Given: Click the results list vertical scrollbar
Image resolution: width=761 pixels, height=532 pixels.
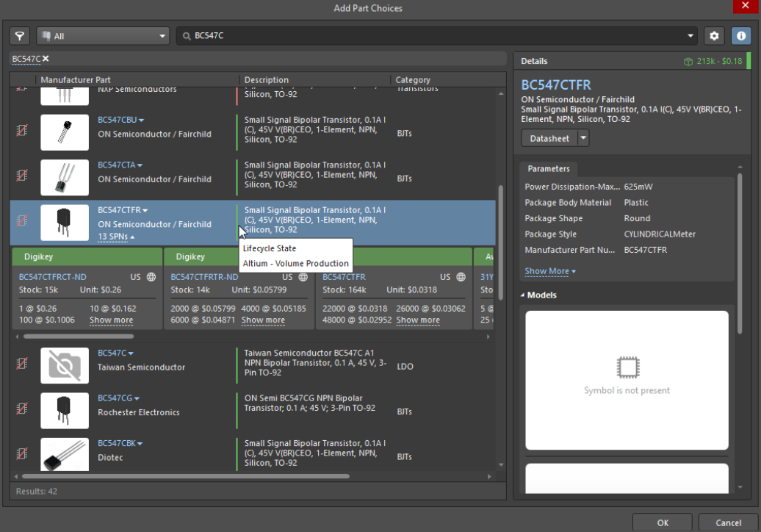Looking at the screenshot, I should coord(500,241).
